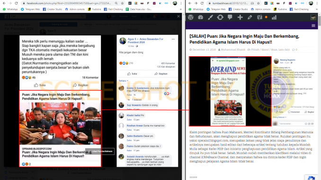Open the three-dot options on Agus S post
Screen dimensions: 321x180
tap(173, 39)
